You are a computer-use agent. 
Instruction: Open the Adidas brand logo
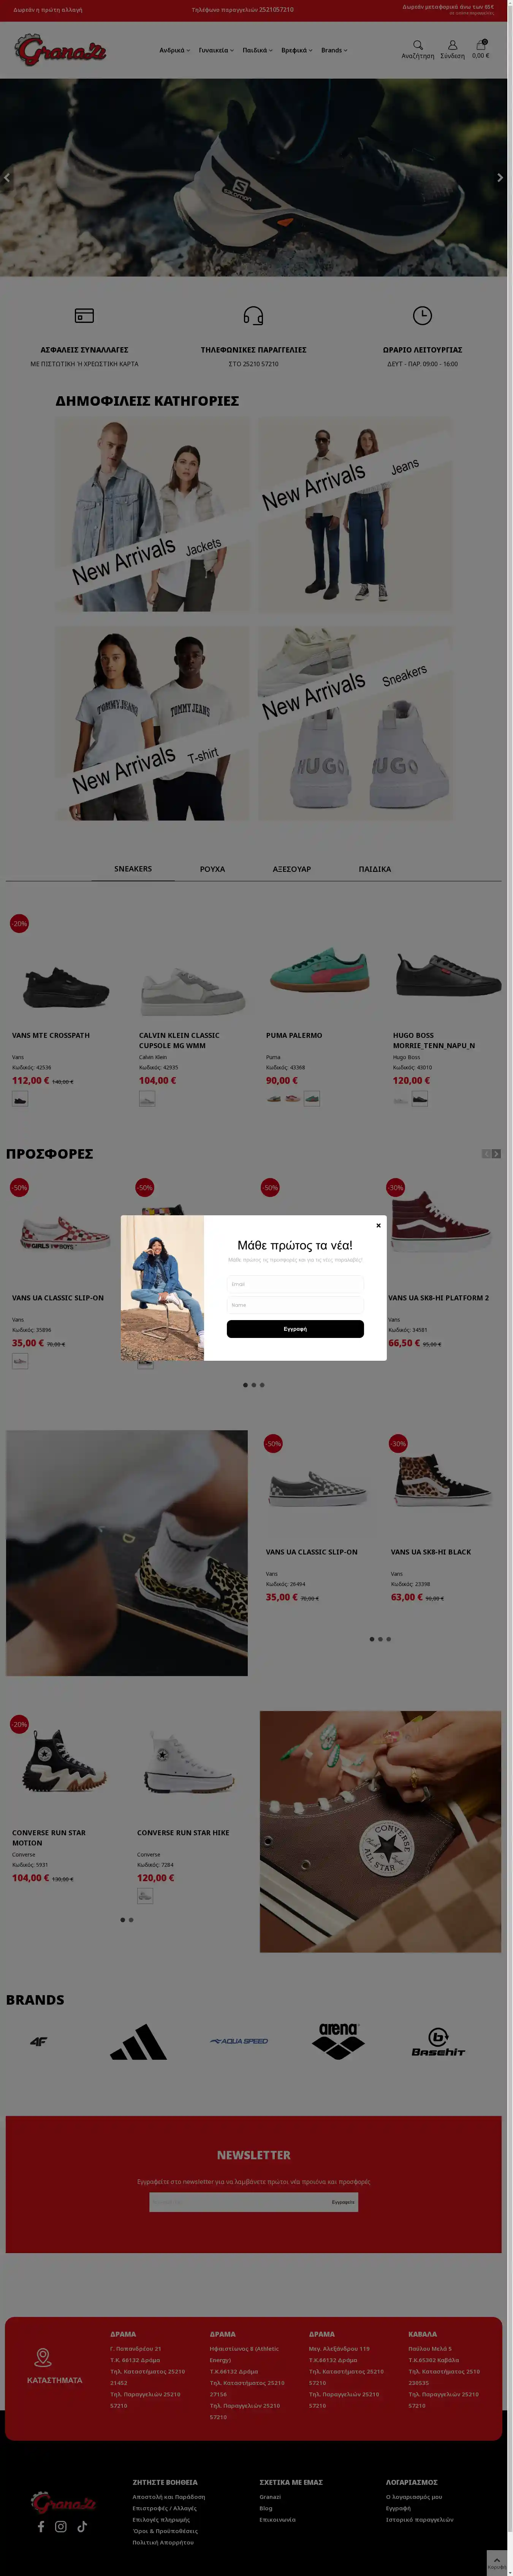138,2042
